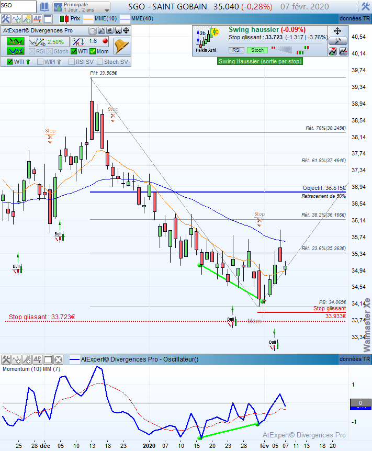Click the AP icon on the oscillator panel
Viewport: 372px width, 451px height.
click(37, 359)
